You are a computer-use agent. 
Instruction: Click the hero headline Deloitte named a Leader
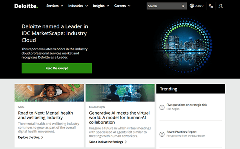coord(55,33)
